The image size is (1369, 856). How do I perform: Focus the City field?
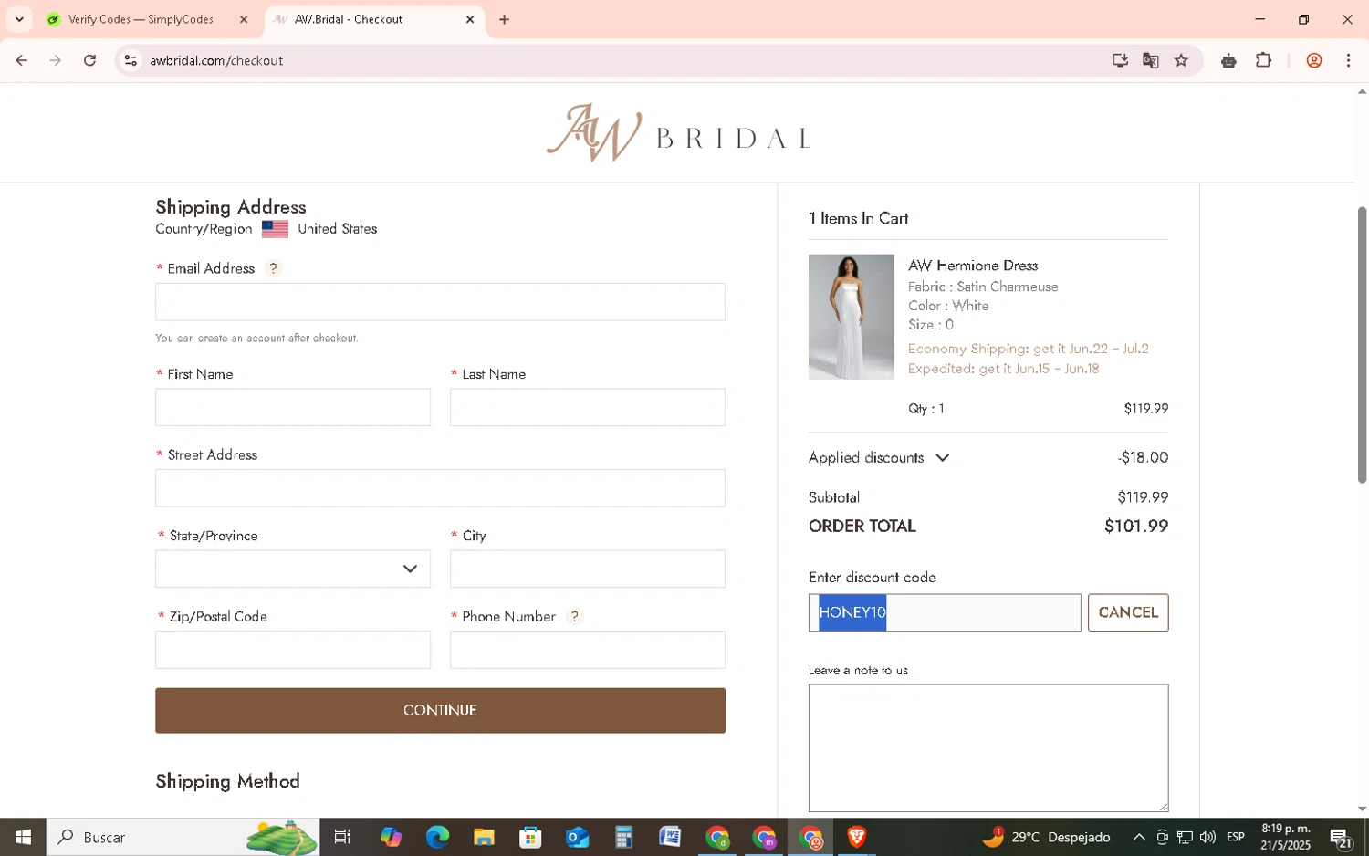click(588, 569)
